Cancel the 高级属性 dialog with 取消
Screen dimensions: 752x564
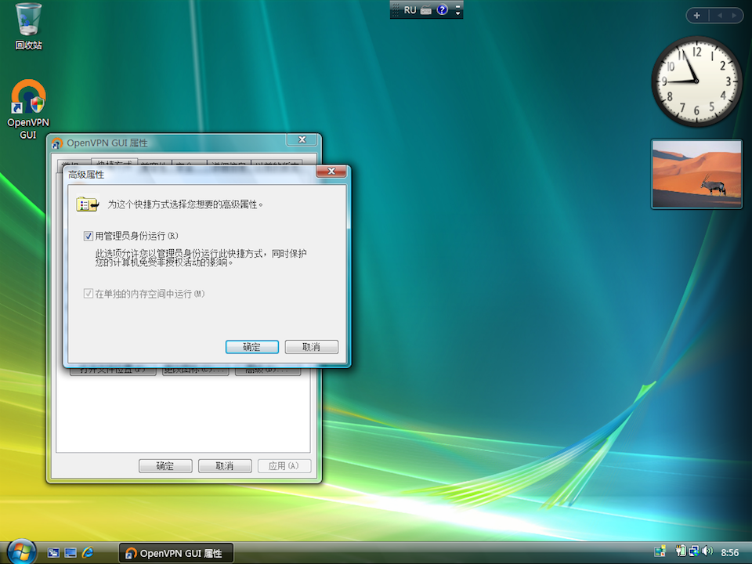[311, 347]
